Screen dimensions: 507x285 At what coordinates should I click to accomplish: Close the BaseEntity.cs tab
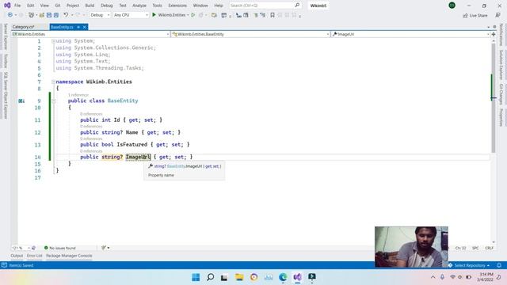pos(85,27)
